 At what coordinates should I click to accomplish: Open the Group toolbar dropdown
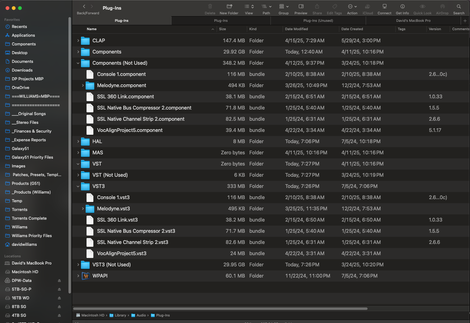tap(284, 7)
